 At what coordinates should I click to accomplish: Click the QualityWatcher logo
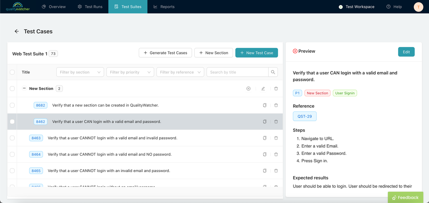tap(18, 7)
